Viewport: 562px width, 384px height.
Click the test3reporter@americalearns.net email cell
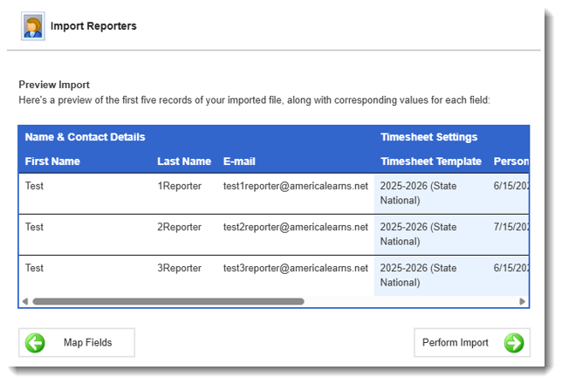click(x=296, y=268)
